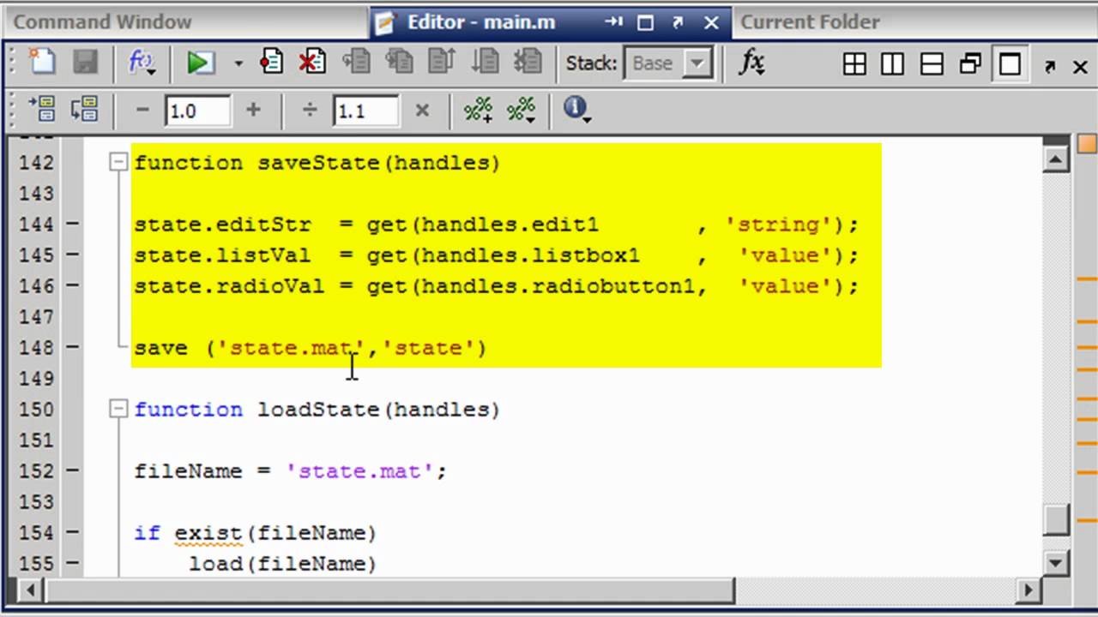
Task: Divide value with ÷ button
Action: 310,110
